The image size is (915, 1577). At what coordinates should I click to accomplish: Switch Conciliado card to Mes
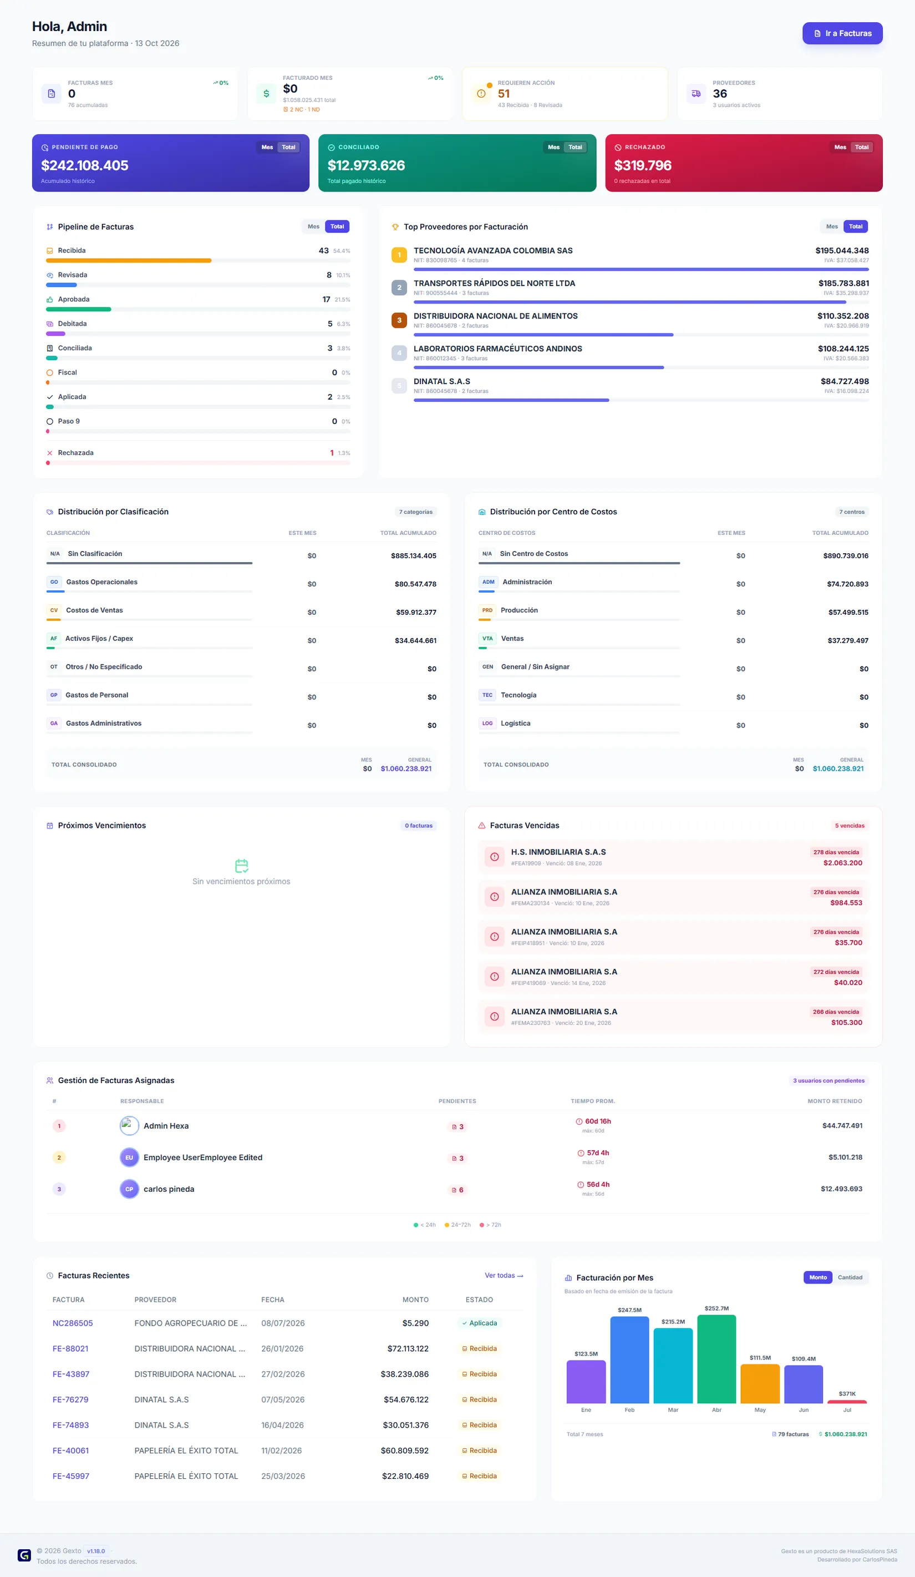(x=553, y=147)
